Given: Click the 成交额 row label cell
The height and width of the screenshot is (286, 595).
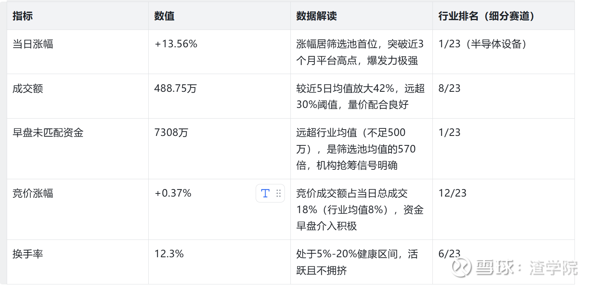Looking at the screenshot, I should (28, 88).
